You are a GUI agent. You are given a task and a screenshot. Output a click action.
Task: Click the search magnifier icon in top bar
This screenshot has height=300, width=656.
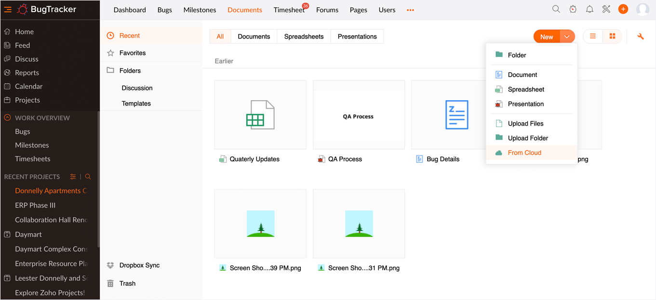(x=556, y=9)
